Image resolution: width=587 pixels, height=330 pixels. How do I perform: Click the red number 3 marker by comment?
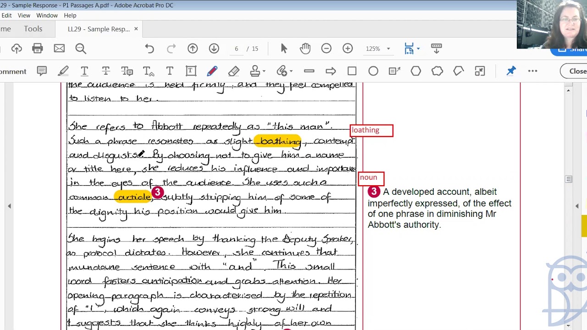click(374, 192)
